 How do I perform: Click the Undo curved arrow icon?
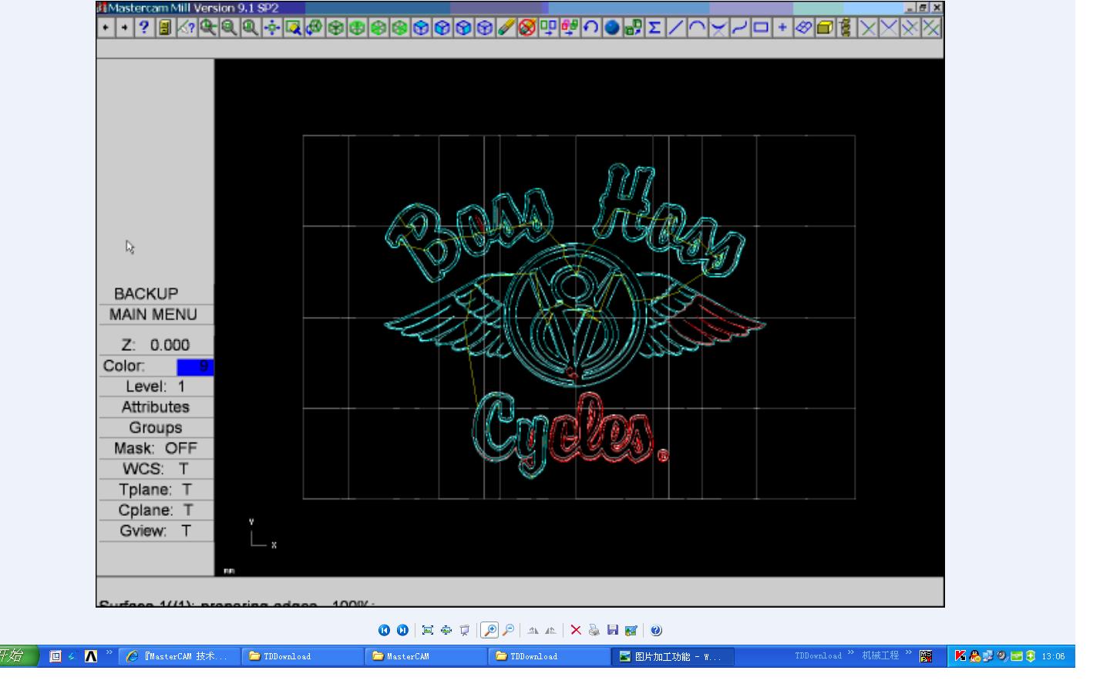coord(590,28)
